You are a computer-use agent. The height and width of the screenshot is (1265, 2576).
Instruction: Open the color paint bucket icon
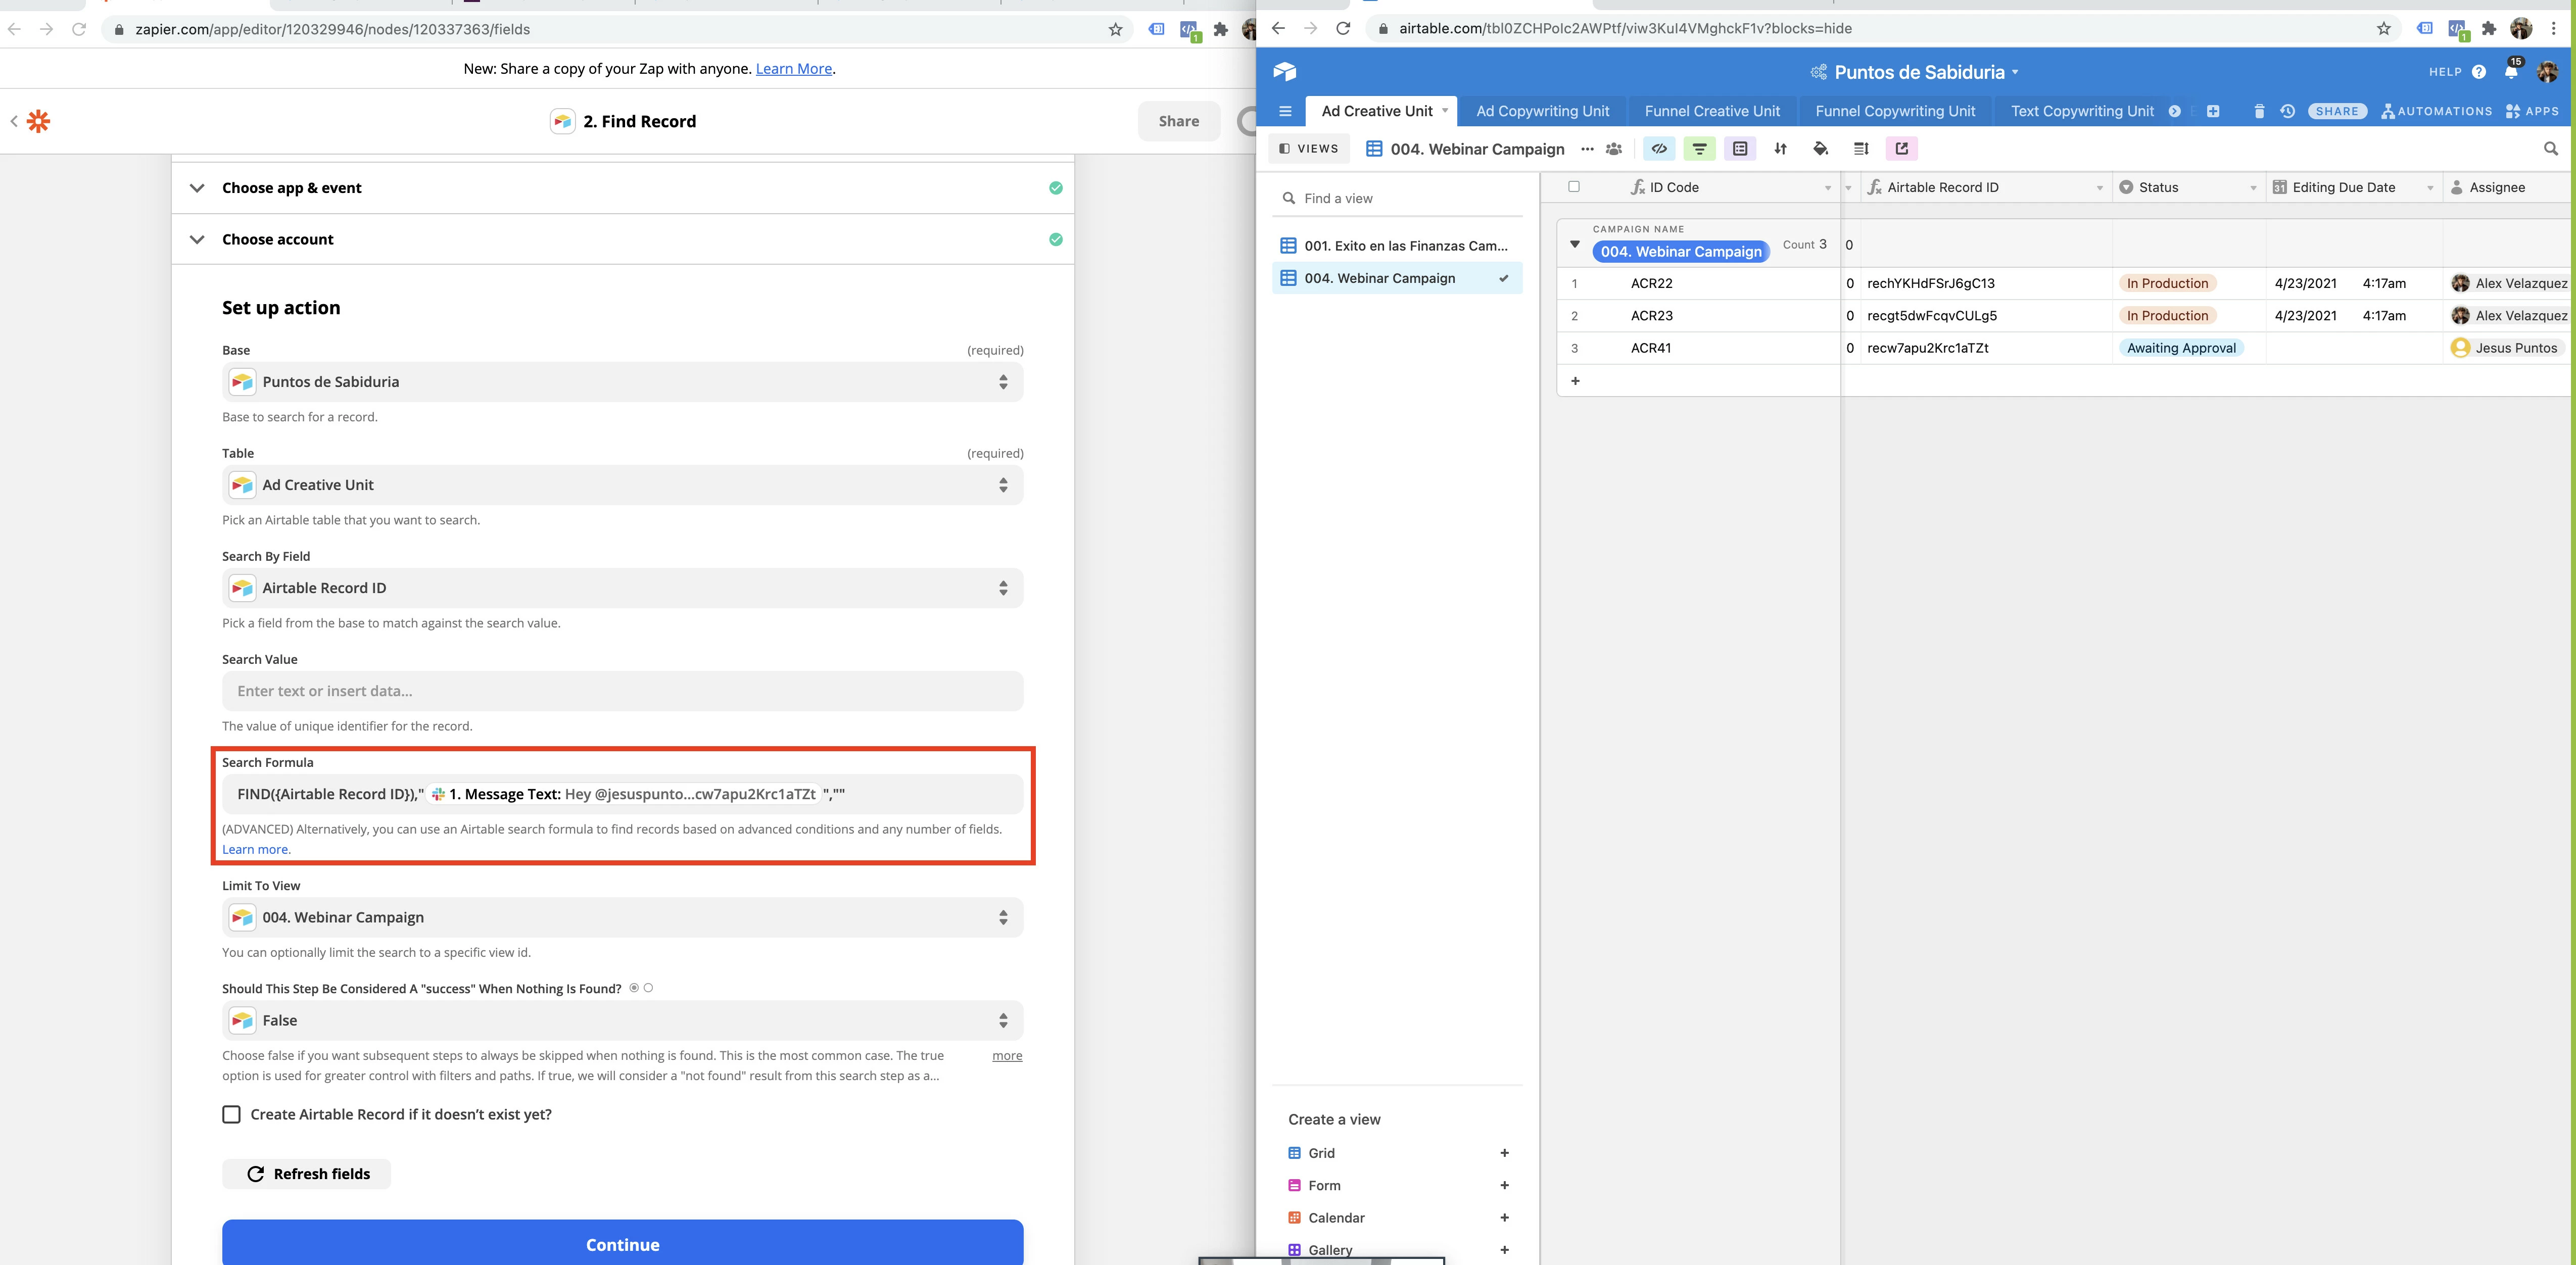pos(1820,149)
